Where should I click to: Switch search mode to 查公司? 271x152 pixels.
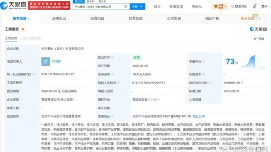79,2
